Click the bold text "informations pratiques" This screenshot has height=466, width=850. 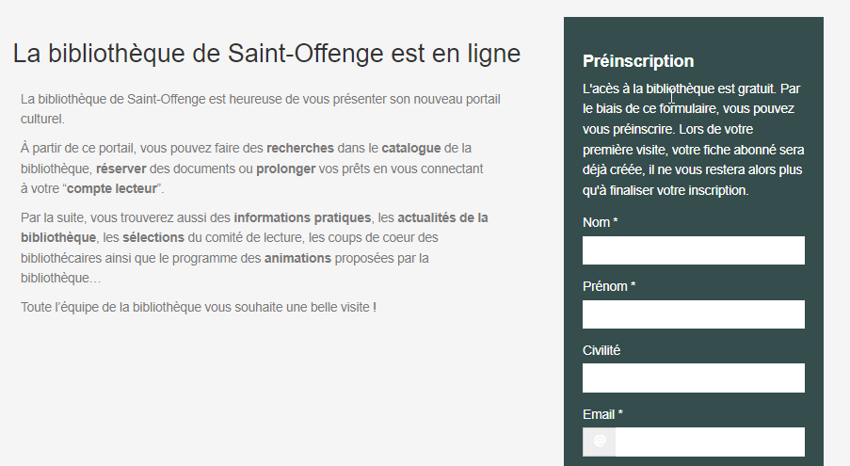point(302,217)
